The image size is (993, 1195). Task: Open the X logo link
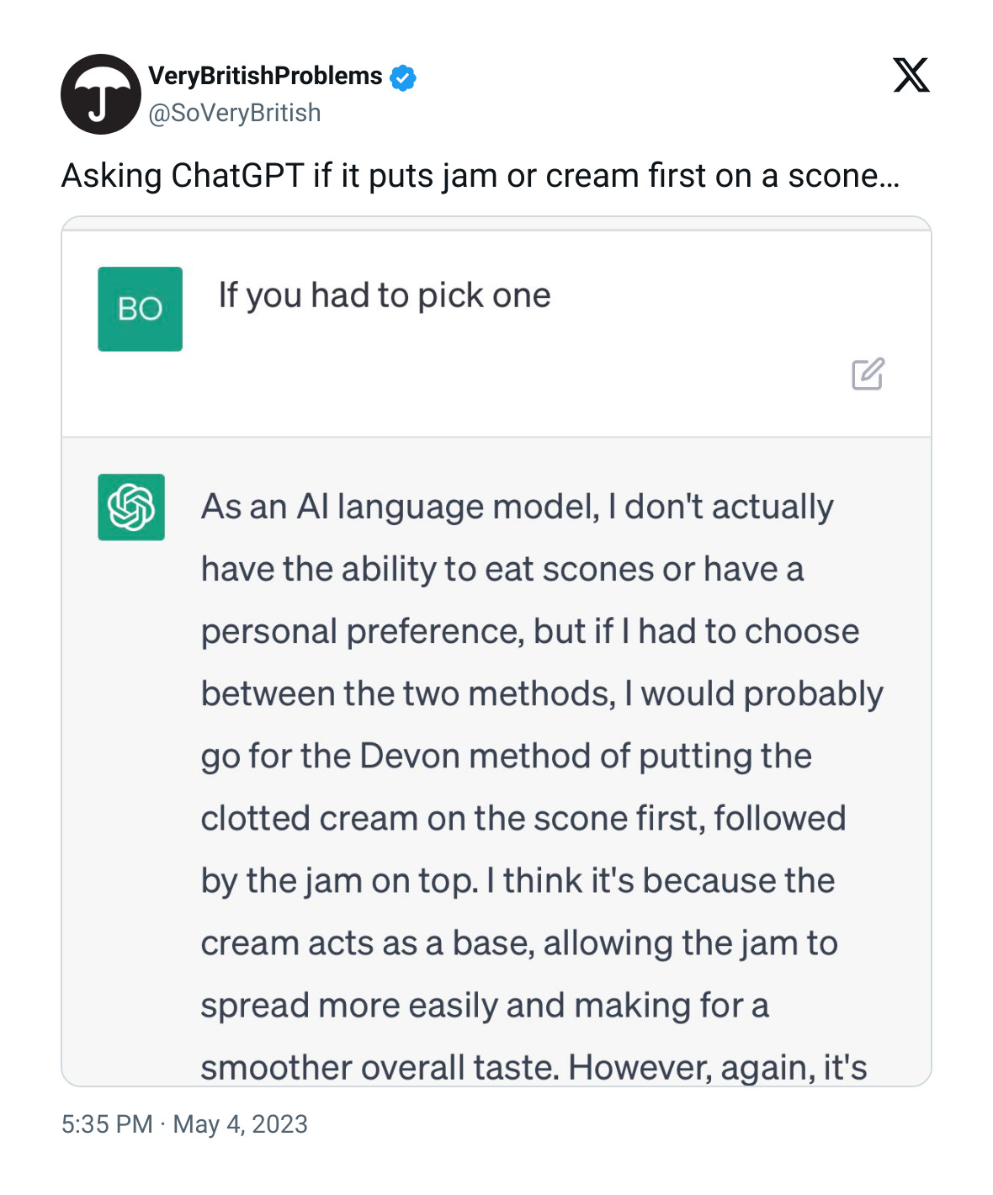[x=911, y=75]
